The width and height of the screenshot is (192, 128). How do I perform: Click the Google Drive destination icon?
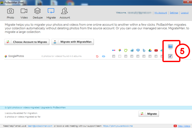[150, 50]
